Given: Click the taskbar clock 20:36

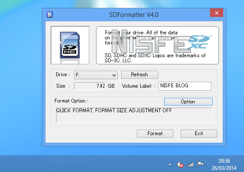Looking at the screenshot, I should [x=224, y=164].
